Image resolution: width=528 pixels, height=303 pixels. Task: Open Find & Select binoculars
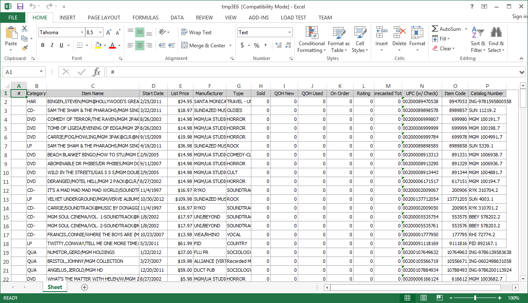[x=496, y=39]
